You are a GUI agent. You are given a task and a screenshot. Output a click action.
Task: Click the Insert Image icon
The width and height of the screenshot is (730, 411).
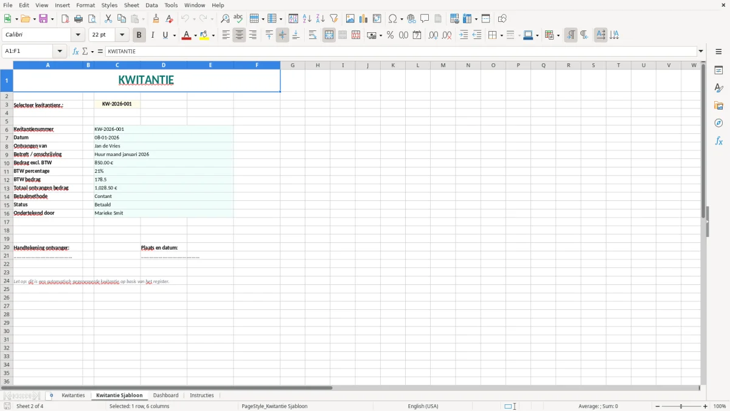pos(350,19)
